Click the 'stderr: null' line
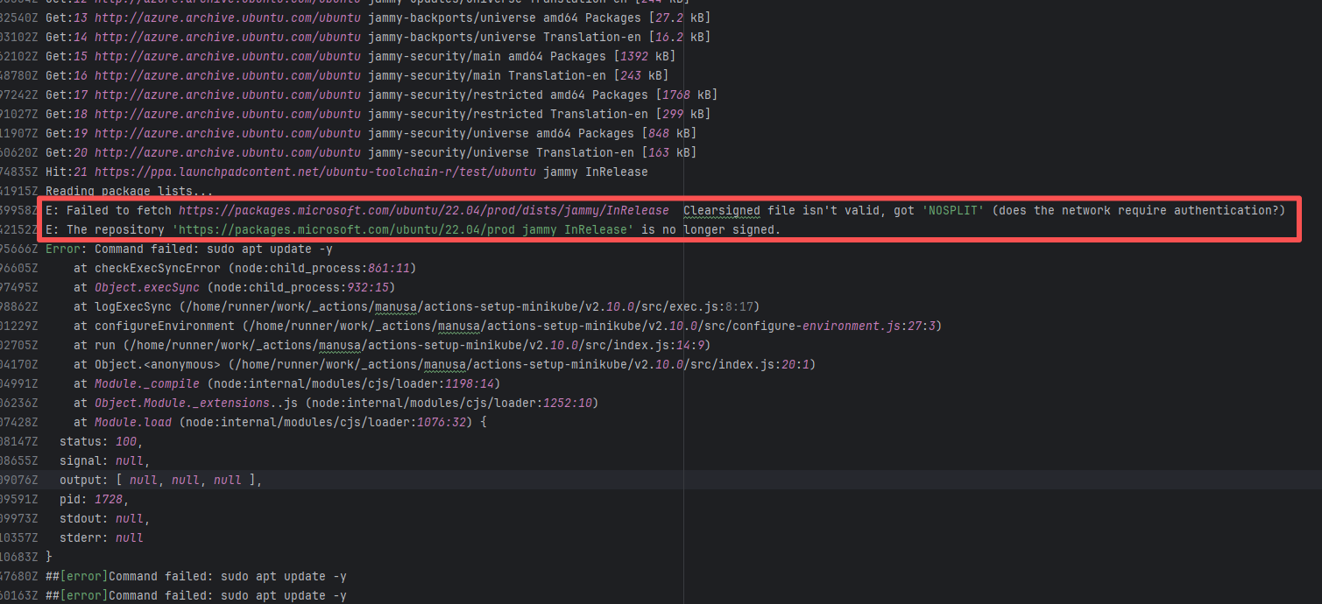 point(101,537)
